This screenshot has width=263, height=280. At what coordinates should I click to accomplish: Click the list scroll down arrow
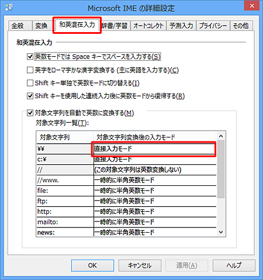221,232
